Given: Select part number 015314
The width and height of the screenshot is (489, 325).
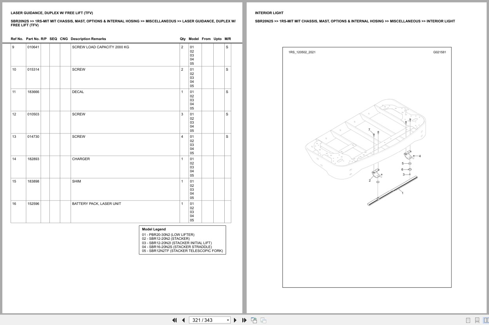Looking at the screenshot, I should (x=33, y=69).
